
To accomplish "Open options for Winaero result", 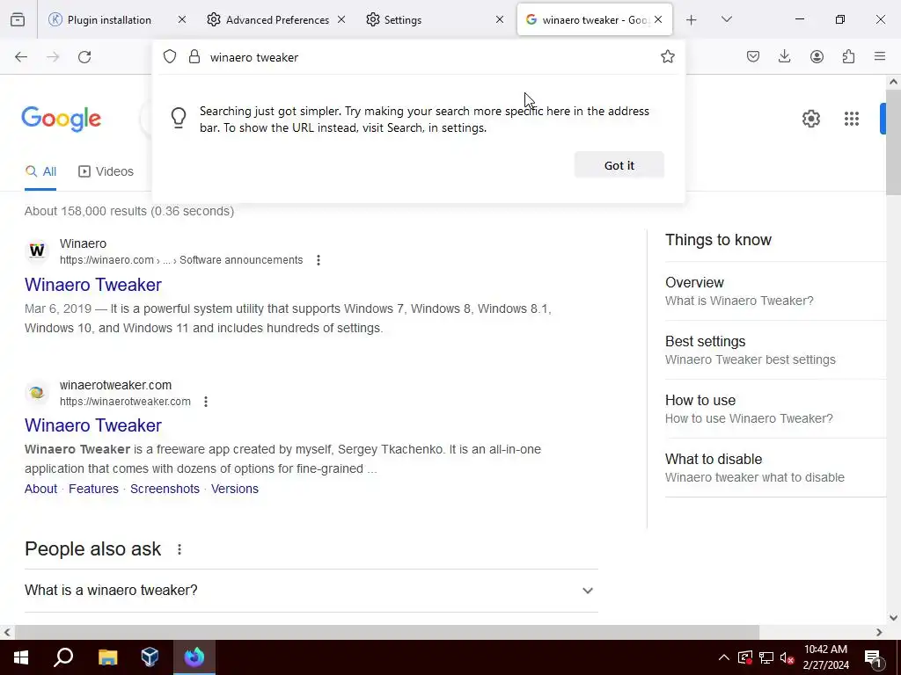I will click(x=319, y=260).
